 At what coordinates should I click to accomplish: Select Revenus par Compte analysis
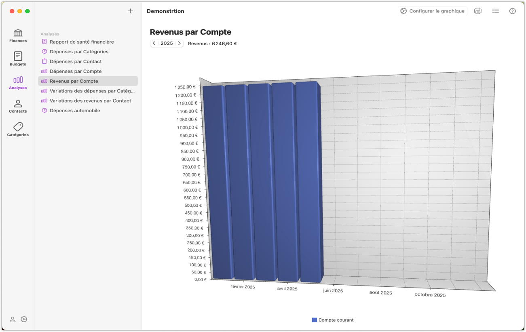[88, 81]
